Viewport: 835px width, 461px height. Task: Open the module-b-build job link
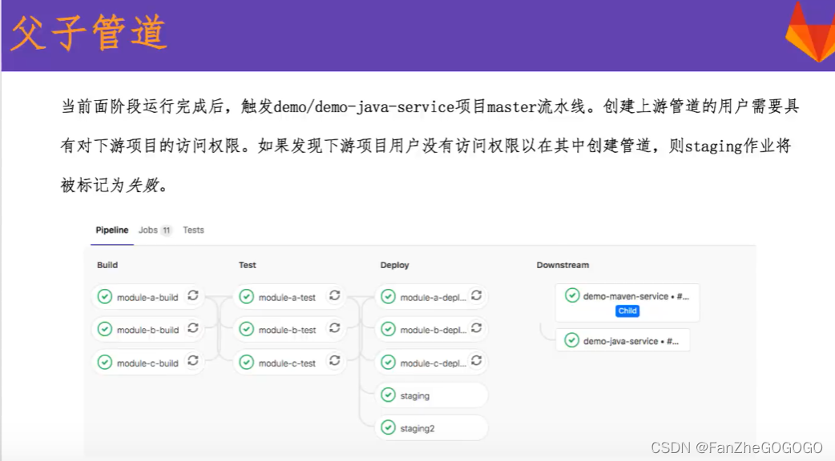(147, 331)
